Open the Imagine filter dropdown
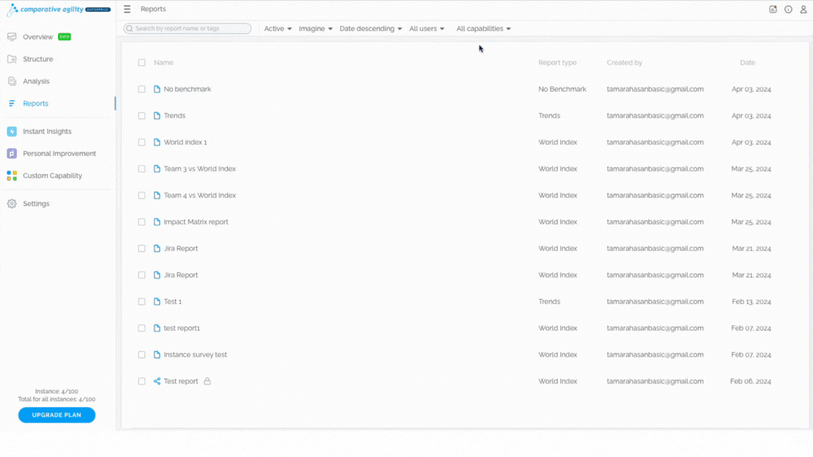This screenshot has height=457, width=813. tap(315, 28)
